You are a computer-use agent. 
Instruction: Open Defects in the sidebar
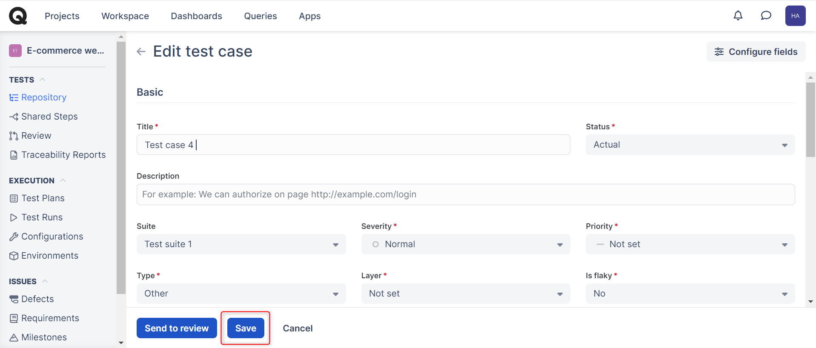coord(37,299)
